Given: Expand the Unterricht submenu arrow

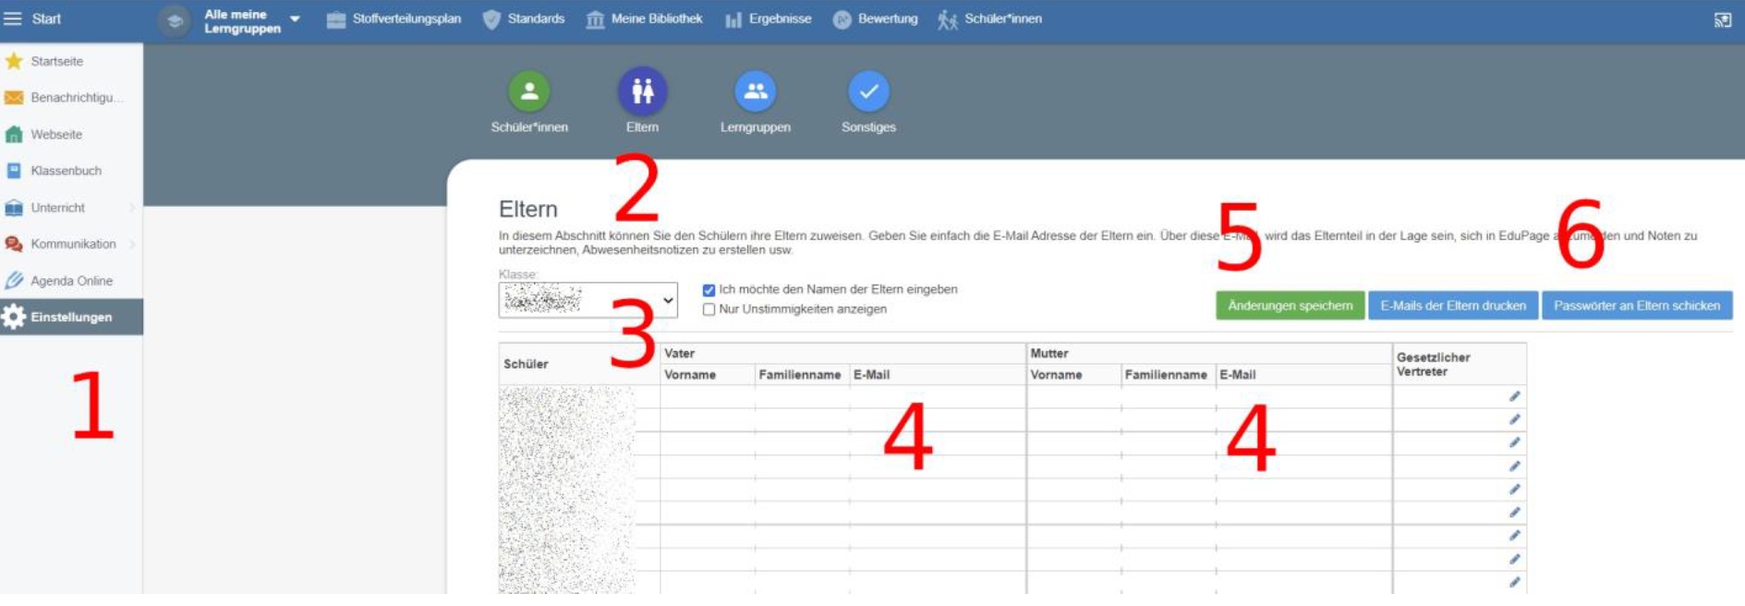Looking at the screenshot, I should [x=132, y=208].
